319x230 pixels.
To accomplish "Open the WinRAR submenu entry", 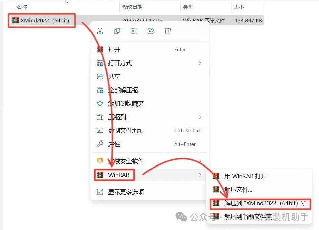I will pos(149,175).
